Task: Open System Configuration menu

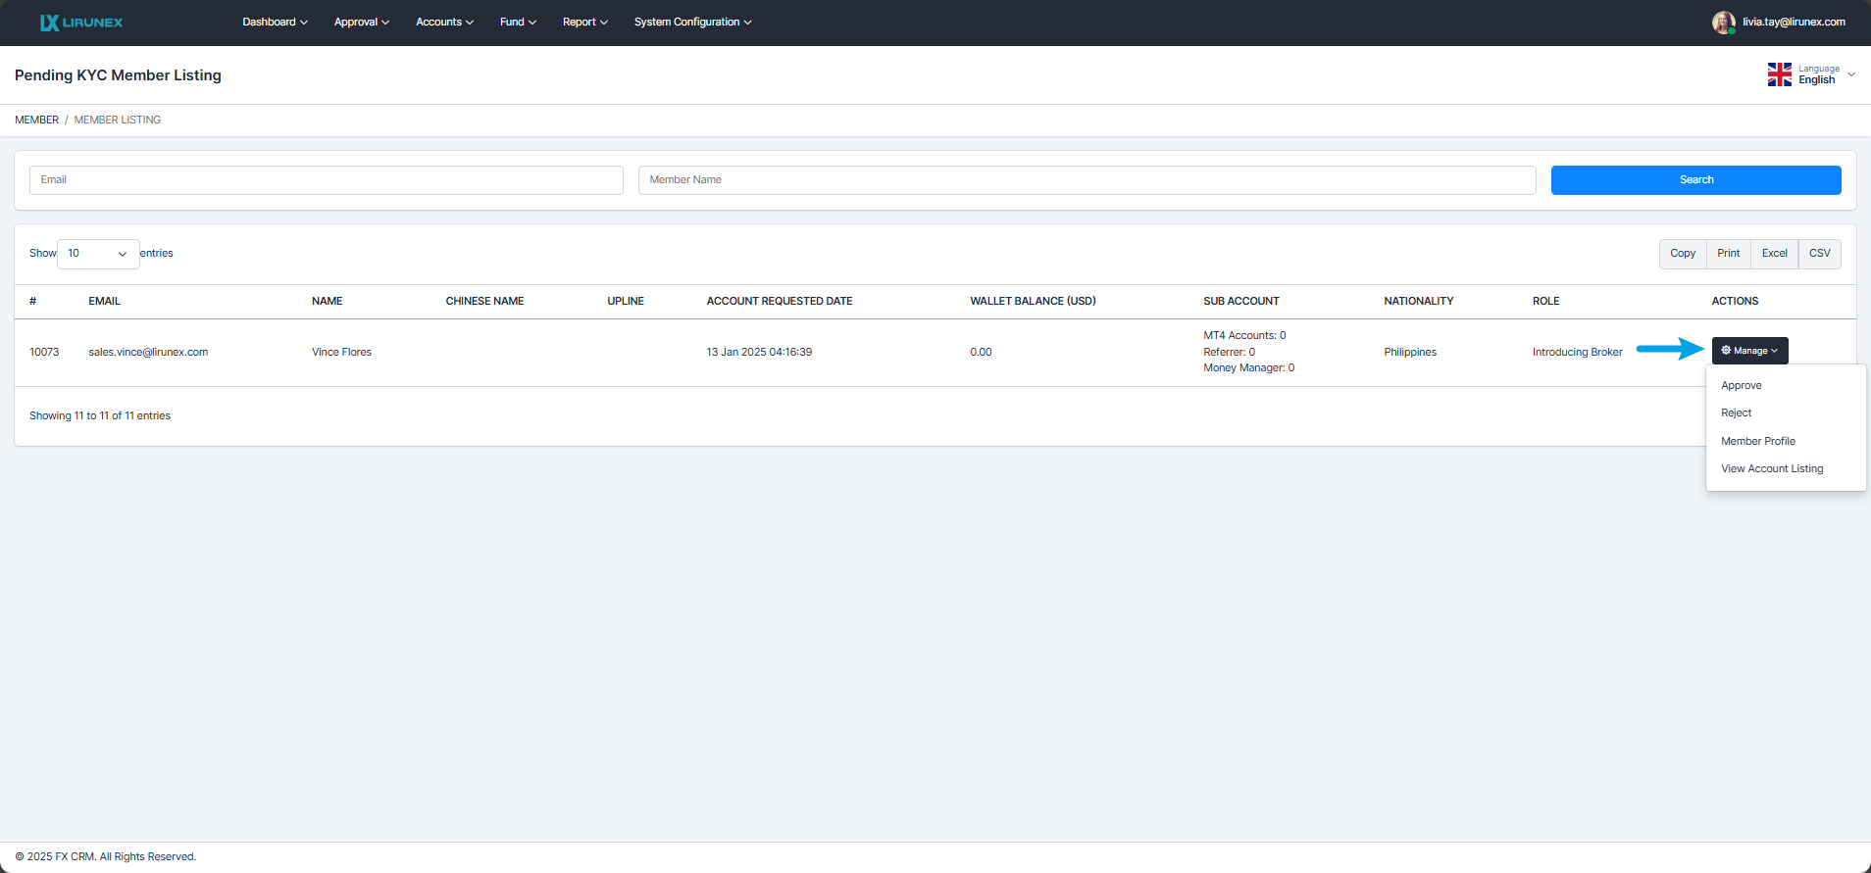Action: point(692,23)
